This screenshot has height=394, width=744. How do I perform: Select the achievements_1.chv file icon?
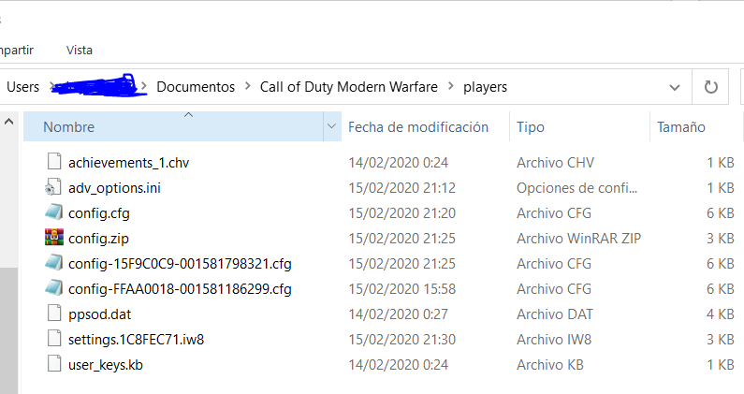[54, 161]
